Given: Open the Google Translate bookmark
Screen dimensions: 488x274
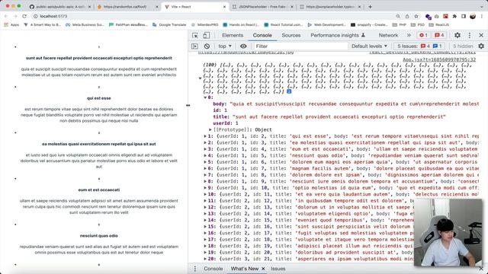Looking at the screenshot, I should pyautogui.click(x=169, y=24).
